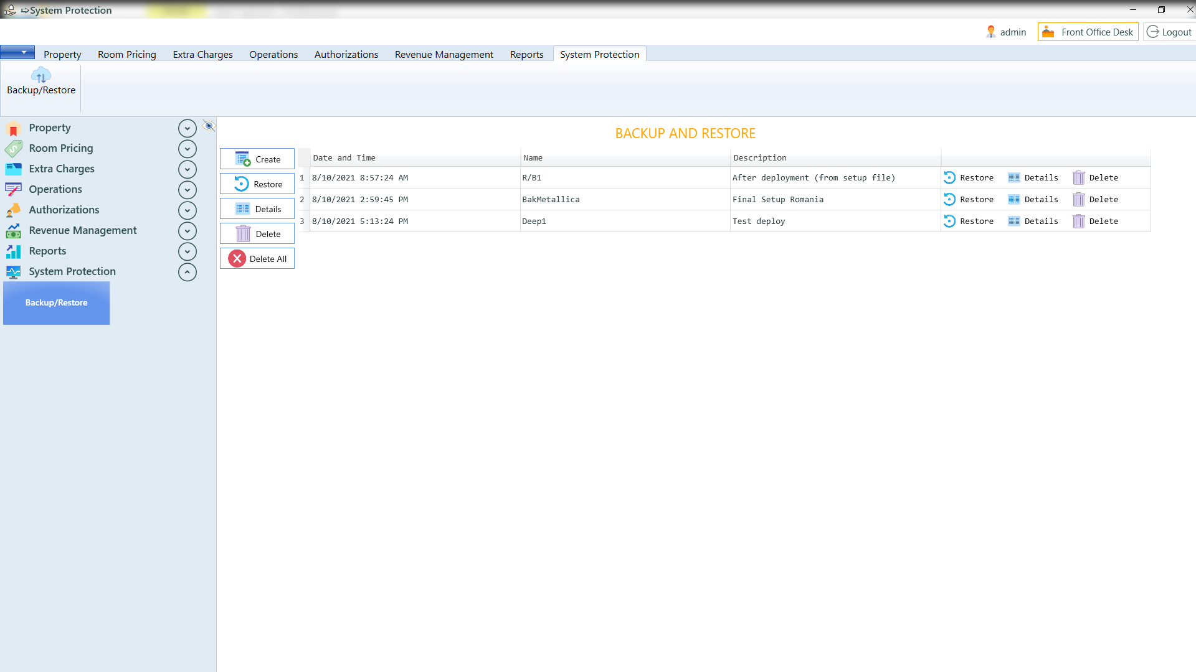Go to the Reports ribbon tab
Screen dimensions: 1196x672
(x=526, y=54)
